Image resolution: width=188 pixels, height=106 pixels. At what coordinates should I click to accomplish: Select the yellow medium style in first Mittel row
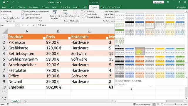(x=160, y=51)
